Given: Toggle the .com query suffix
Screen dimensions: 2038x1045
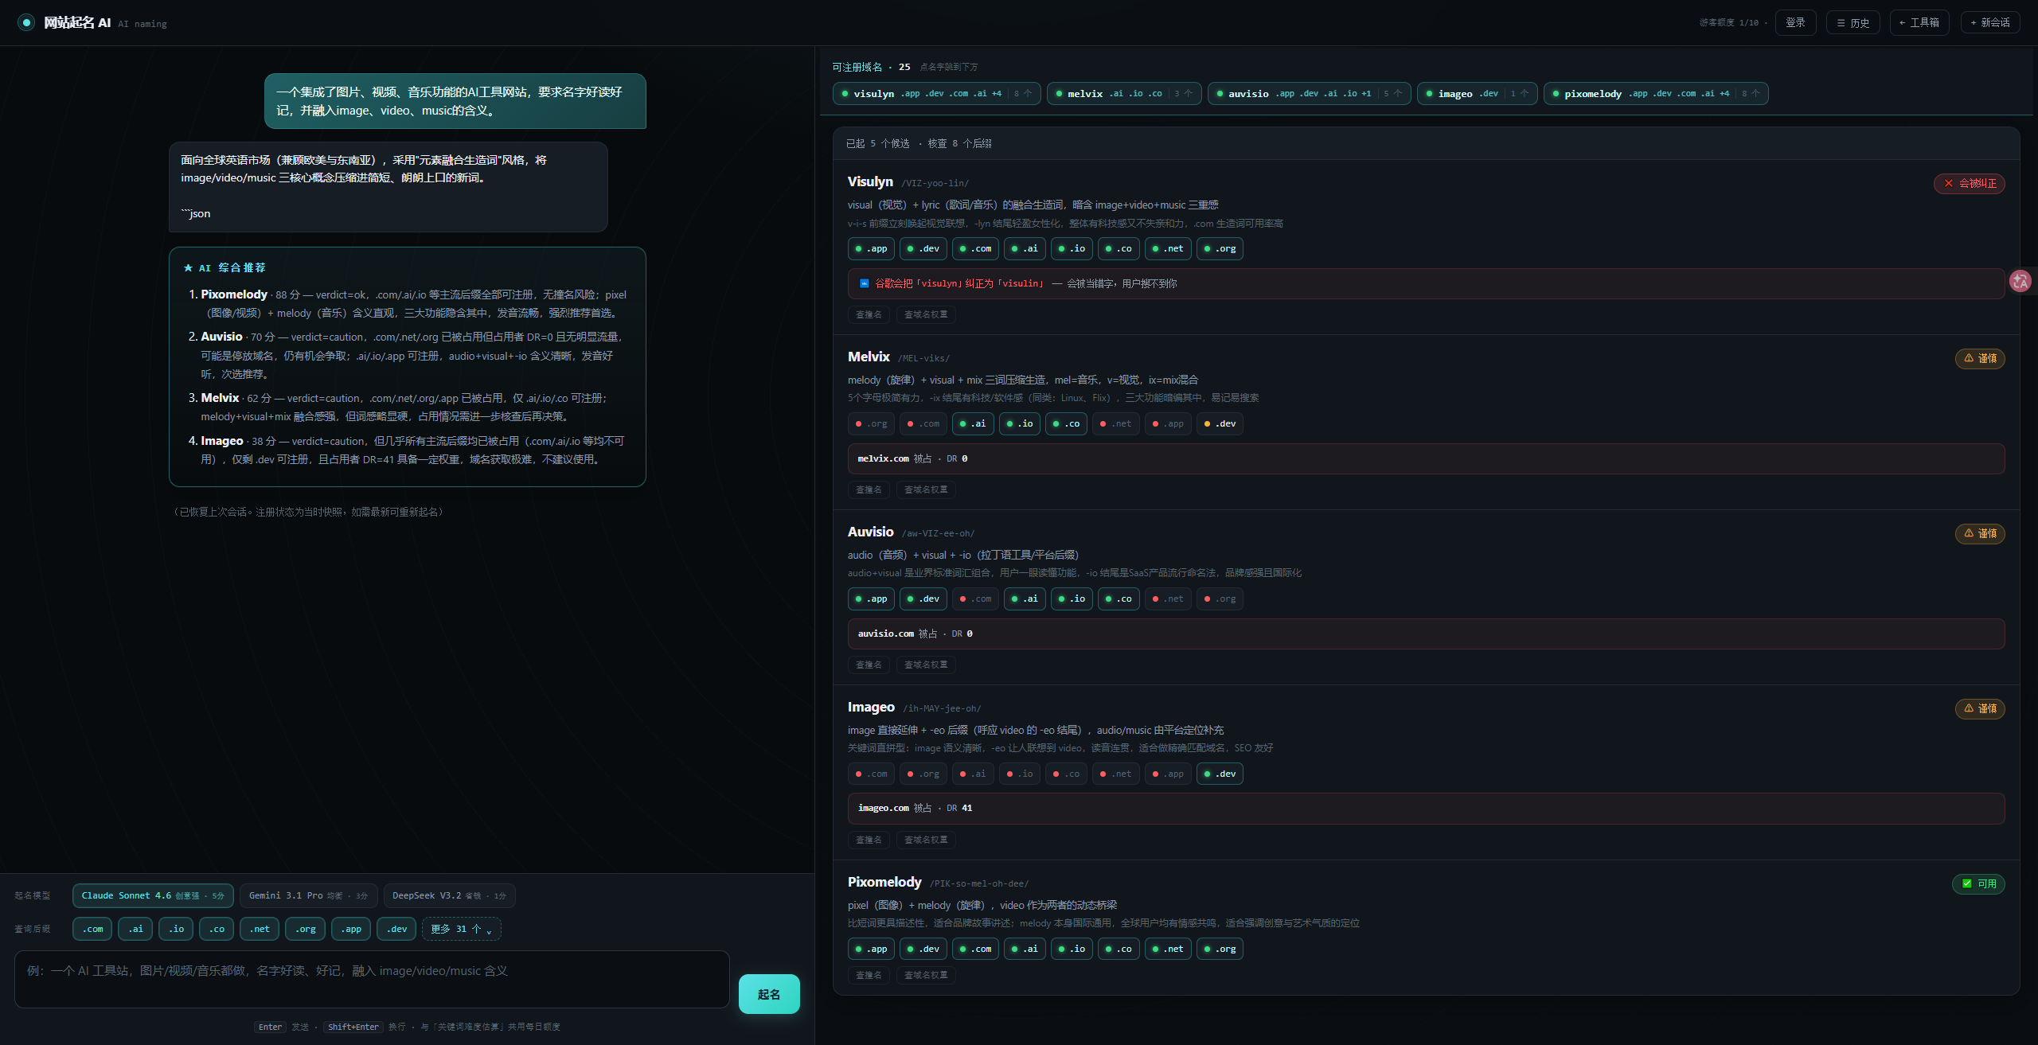Looking at the screenshot, I should coord(93,929).
